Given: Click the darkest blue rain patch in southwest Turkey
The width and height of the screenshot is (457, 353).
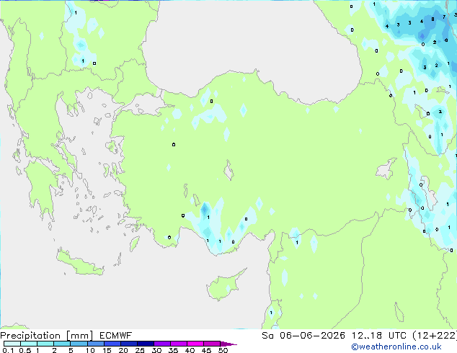Looking at the screenshot, I should point(205,209).
